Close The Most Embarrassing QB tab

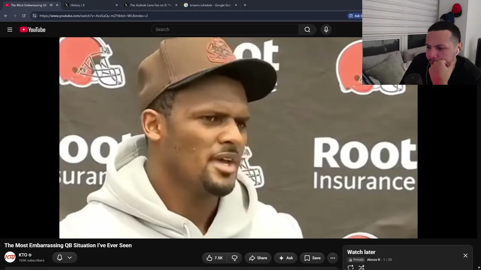57,5
